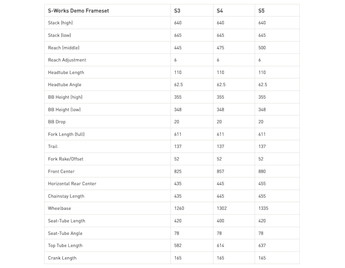Viewport: 345px width, 268px height.
Task: Click the Seat-Tube Length value 400
Action: (220, 221)
